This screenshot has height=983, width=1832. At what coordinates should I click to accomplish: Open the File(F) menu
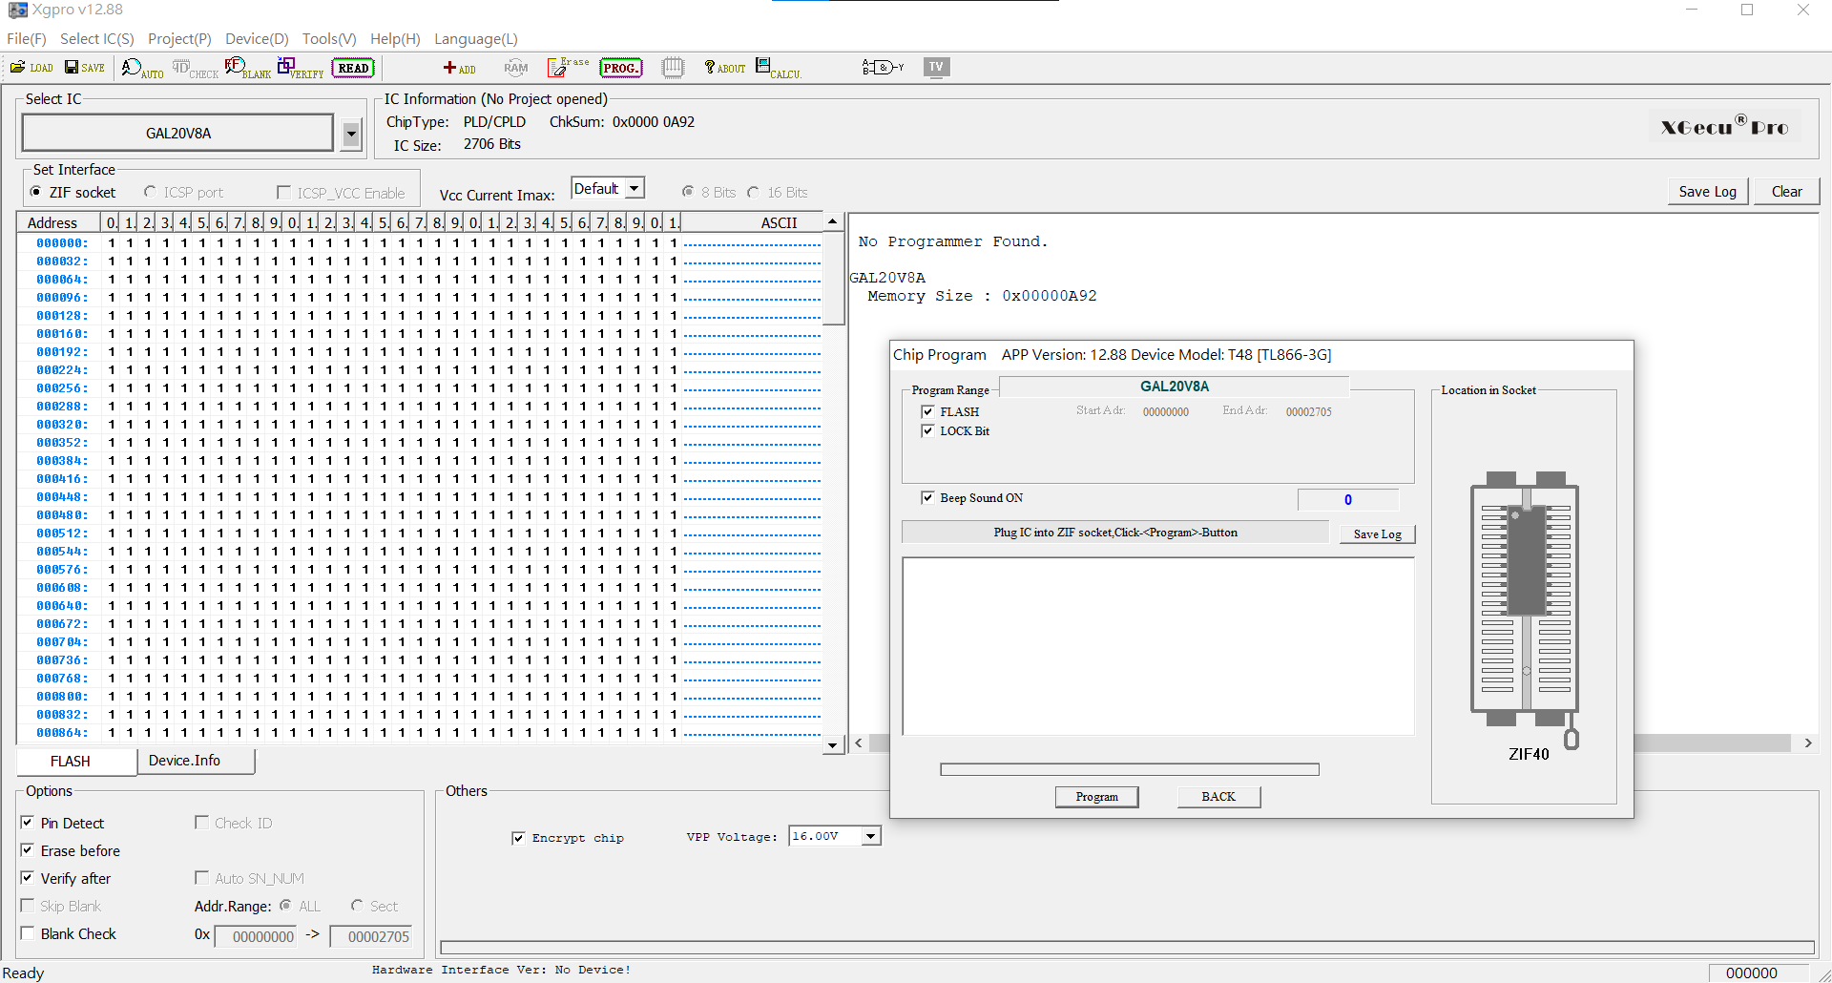coord(27,39)
